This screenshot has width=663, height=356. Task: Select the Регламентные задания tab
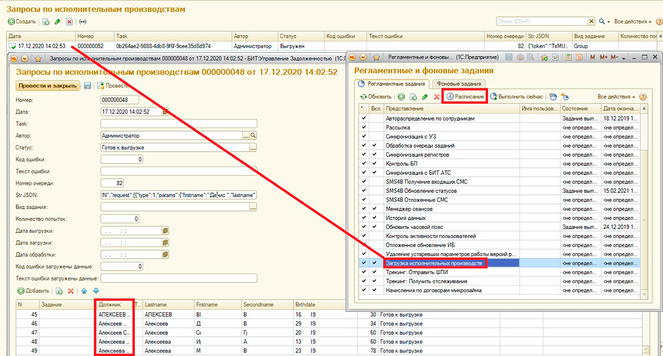(x=396, y=84)
